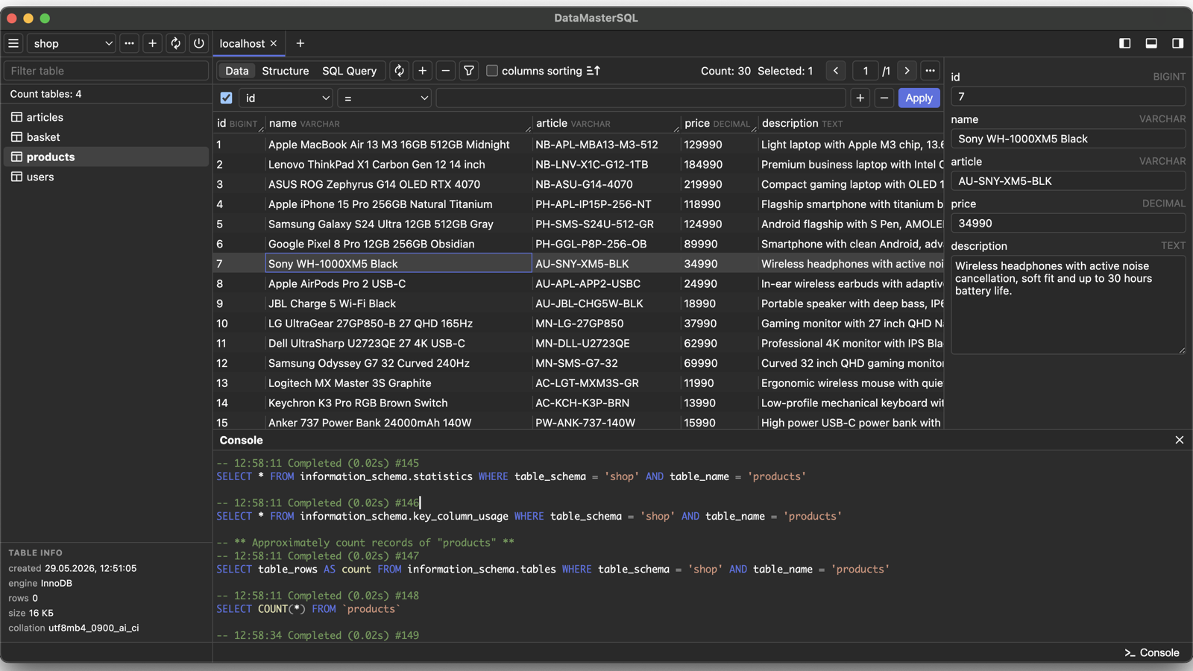Open a new tab with plus icon

click(x=300, y=43)
